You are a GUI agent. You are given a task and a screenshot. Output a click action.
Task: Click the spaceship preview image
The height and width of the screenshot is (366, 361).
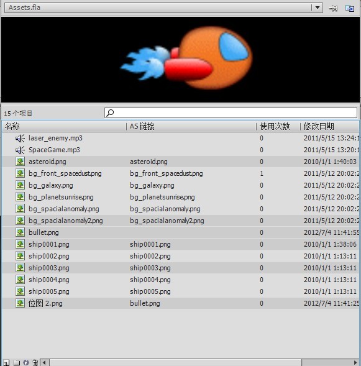pos(186,58)
